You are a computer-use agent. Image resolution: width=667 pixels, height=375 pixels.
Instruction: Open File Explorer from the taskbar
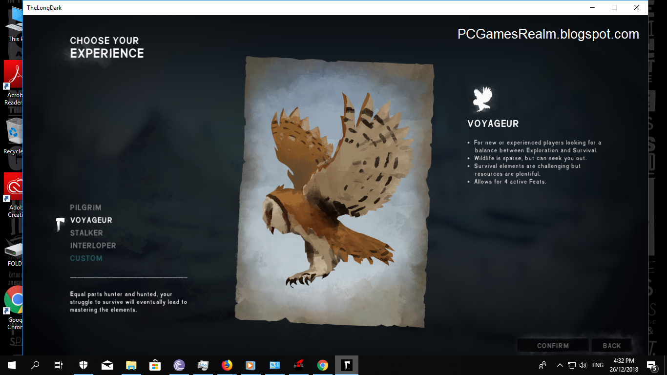[131, 365]
